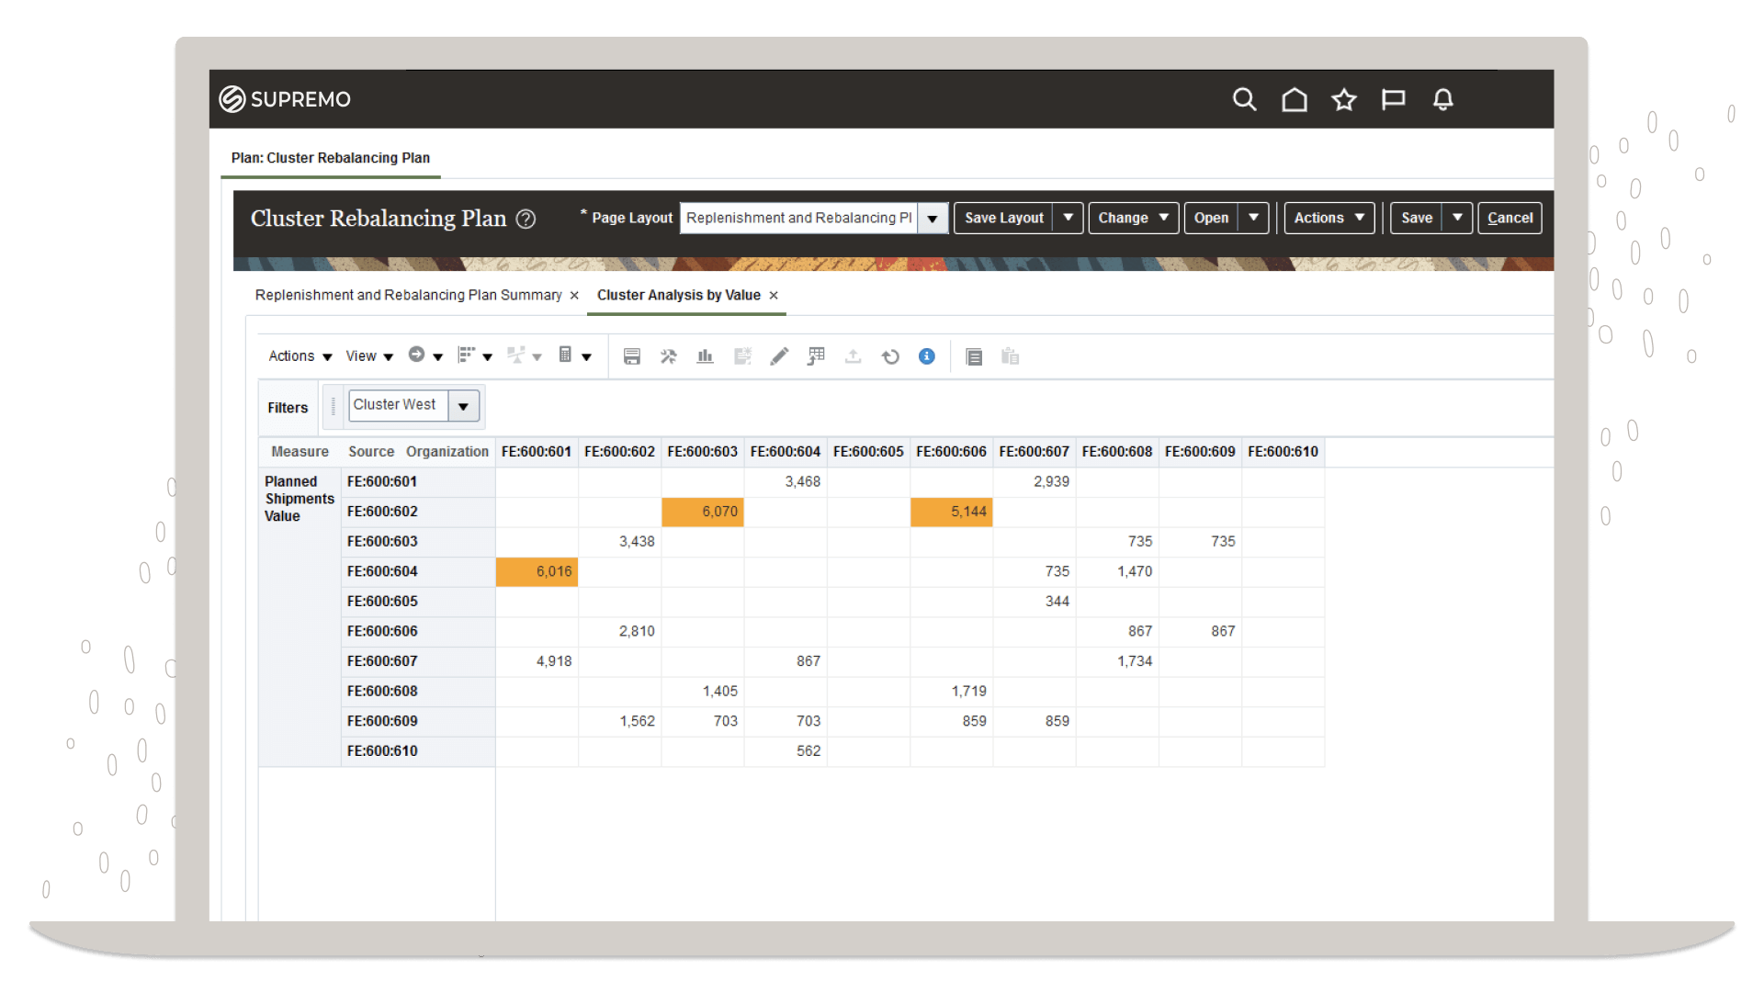Image resolution: width=1764 pixels, height=992 pixels.
Task: Click the pencil edit icon
Action: (x=779, y=356)
